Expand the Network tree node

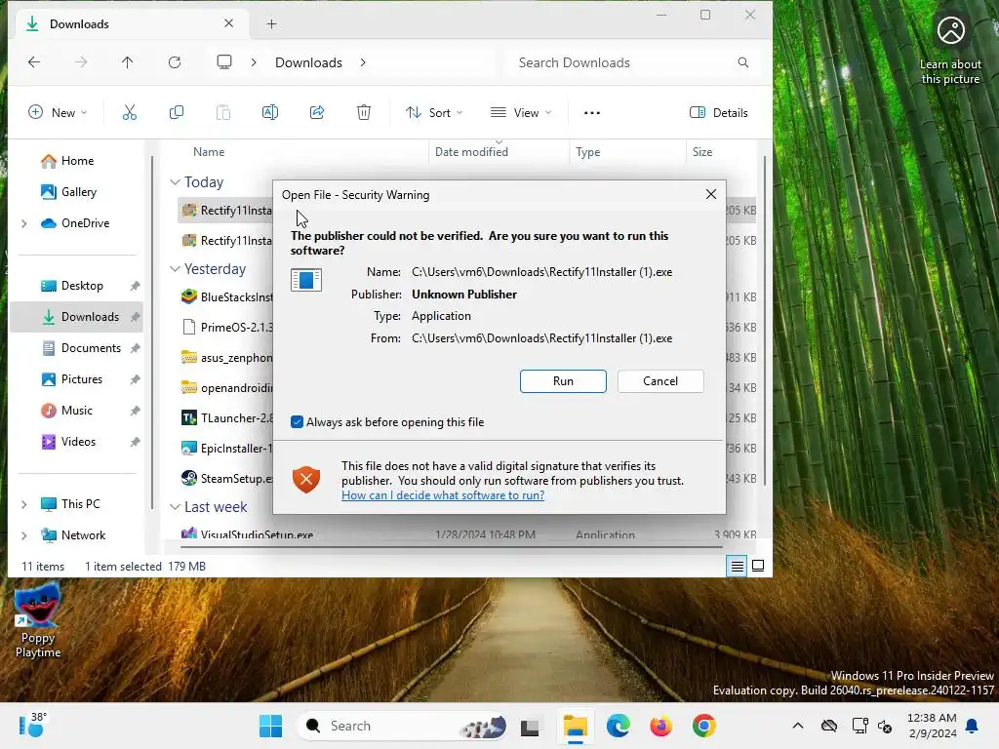(x=24, y=535)
